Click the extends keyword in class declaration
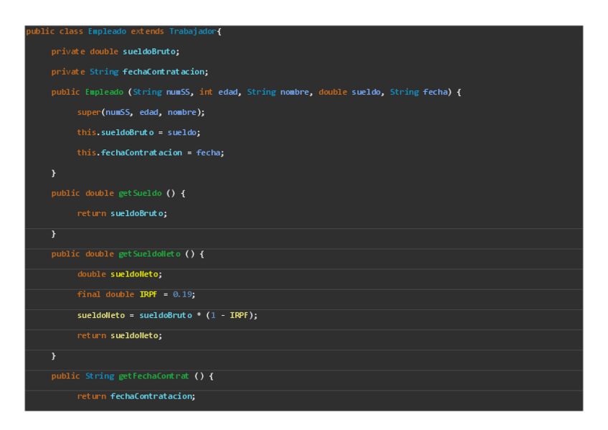608x430 pixels. [147, 32]
